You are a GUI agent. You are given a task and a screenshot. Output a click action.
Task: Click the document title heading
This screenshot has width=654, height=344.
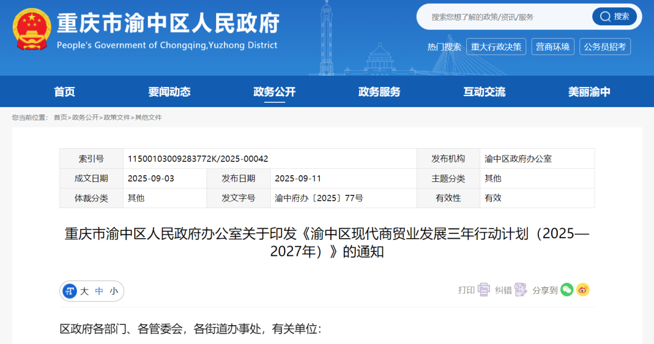327,242
